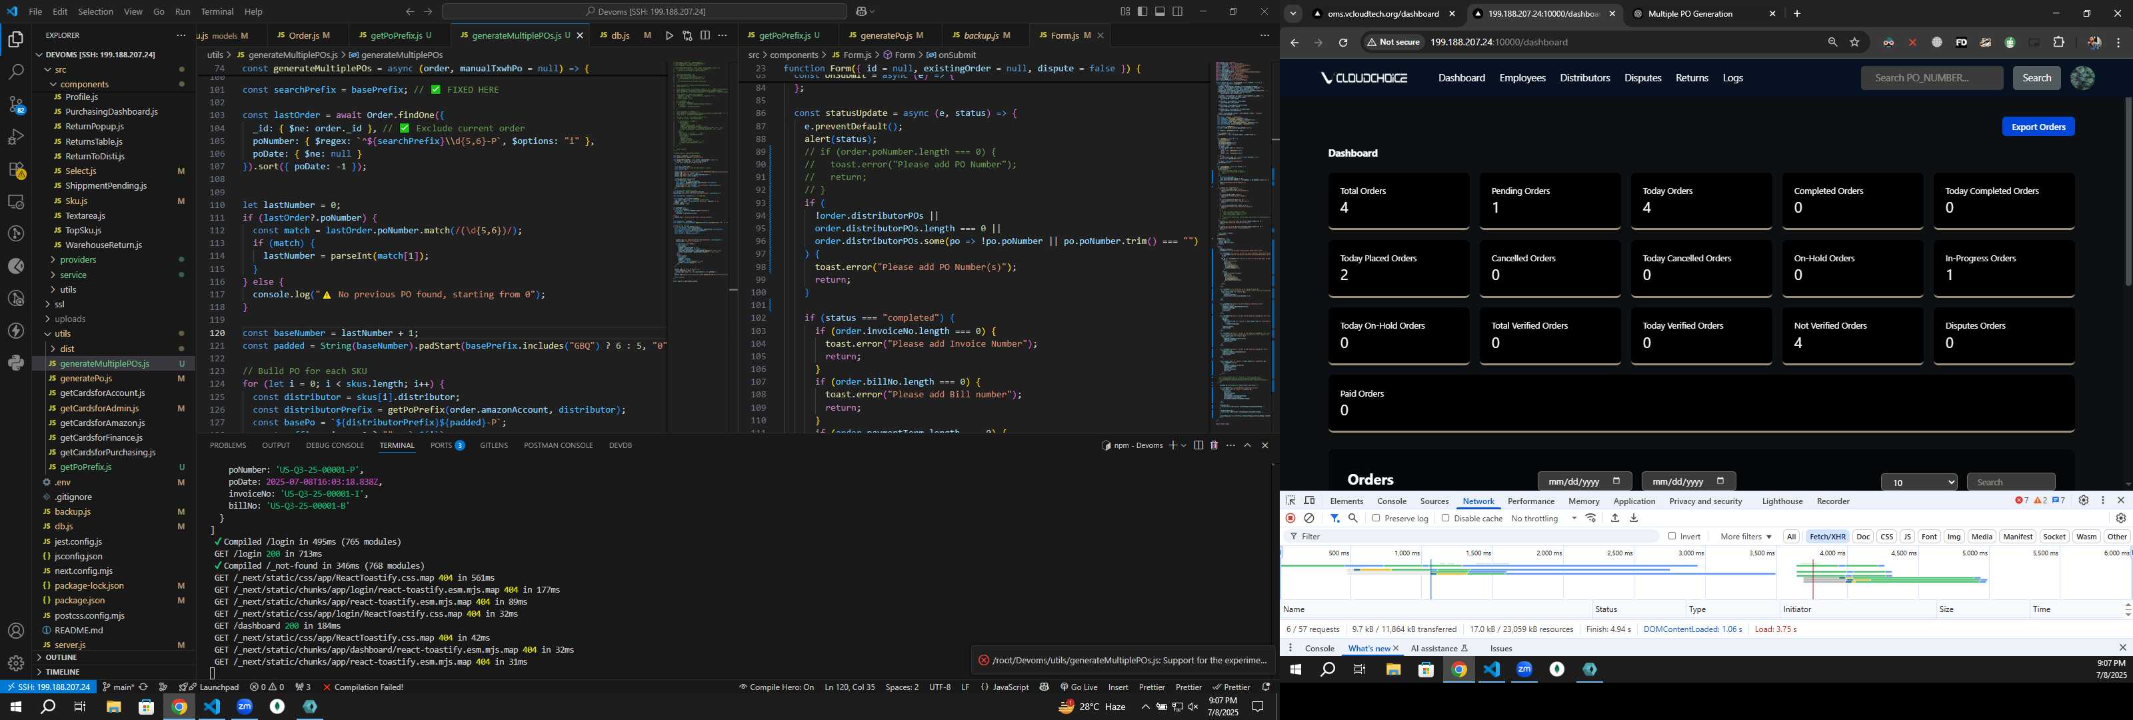Open the Search view in VS Code activity bar
Screen dimensions: 2133x720
[x=16, y=72]
